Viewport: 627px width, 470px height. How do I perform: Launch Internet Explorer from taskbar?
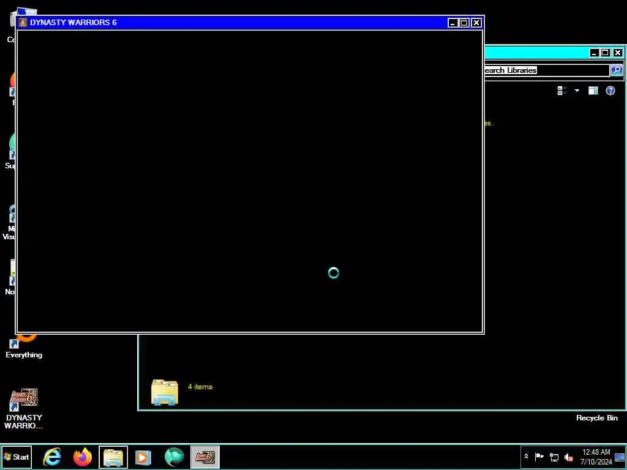coord(53,457)
